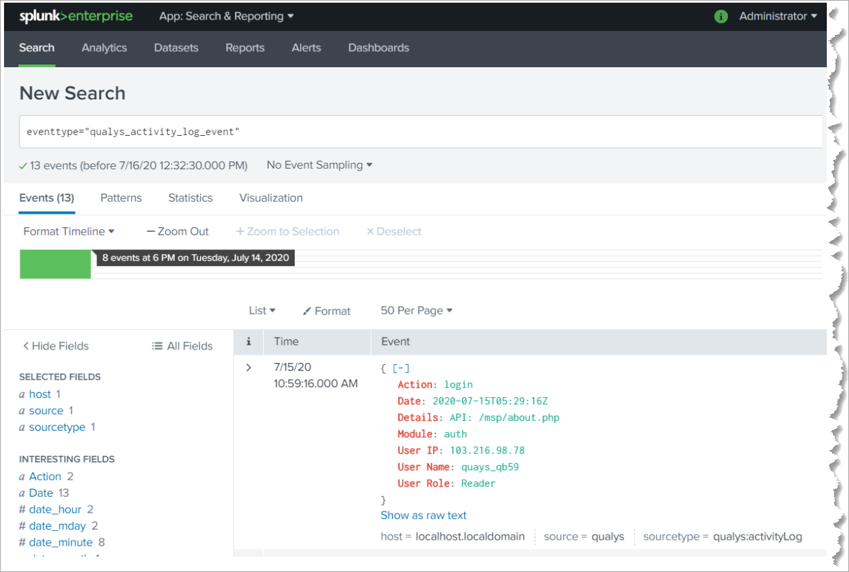
Task: Open the 50 Per Page dropdown
Action: point(416,311)
